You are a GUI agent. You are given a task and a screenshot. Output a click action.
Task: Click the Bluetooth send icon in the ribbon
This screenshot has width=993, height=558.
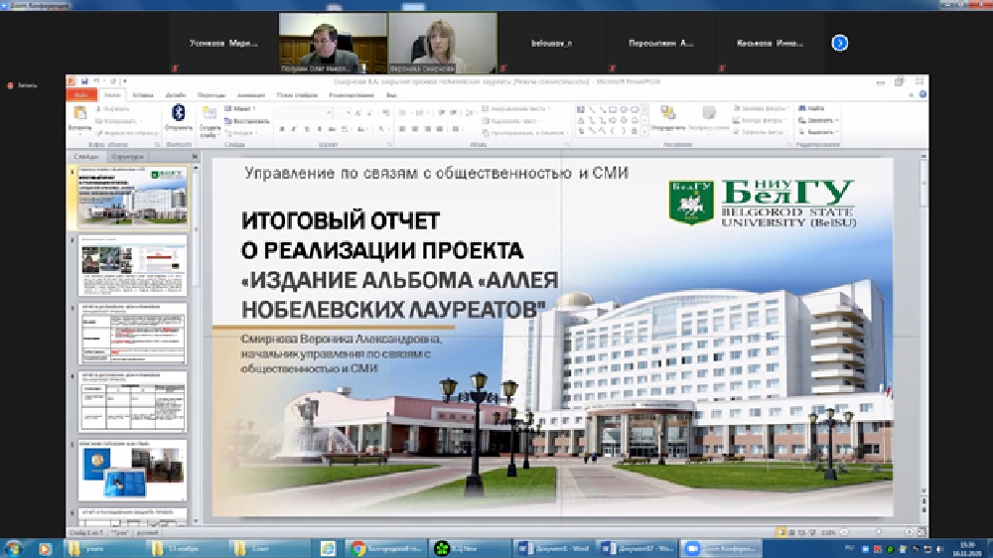pos(179,113)
